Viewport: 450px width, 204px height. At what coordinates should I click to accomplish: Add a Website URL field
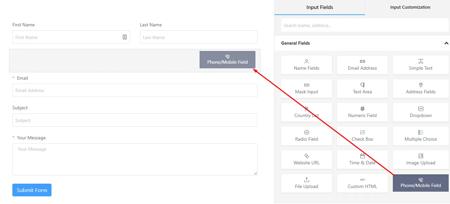tap(306, 160)
